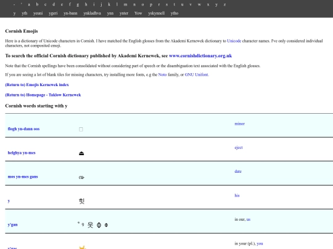
Task: Go to letter p in the alphabet bar
Action: pyautogui.click(x=151, y=5)
